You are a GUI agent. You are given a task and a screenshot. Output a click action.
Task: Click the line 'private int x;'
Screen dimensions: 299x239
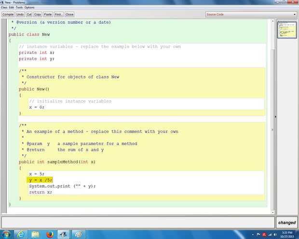(x=37, y=53)
